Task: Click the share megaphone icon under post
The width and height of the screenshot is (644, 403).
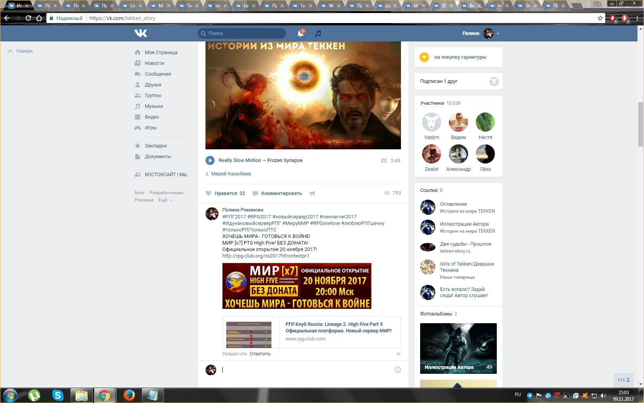Action: (312, 193)
